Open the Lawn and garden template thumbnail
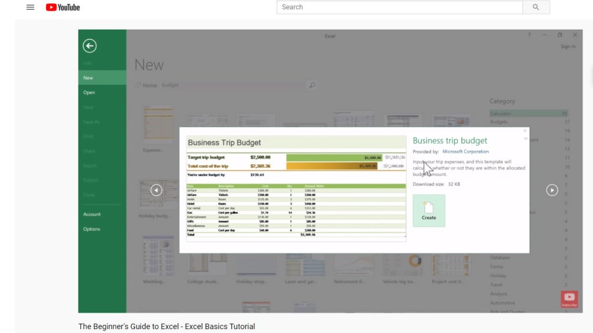This screenshot has height=333, width=593. (305, 265)
